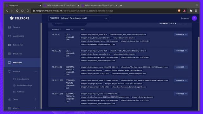Open the browser hamburger menu

pyautogui.click(x=196, y=11)
